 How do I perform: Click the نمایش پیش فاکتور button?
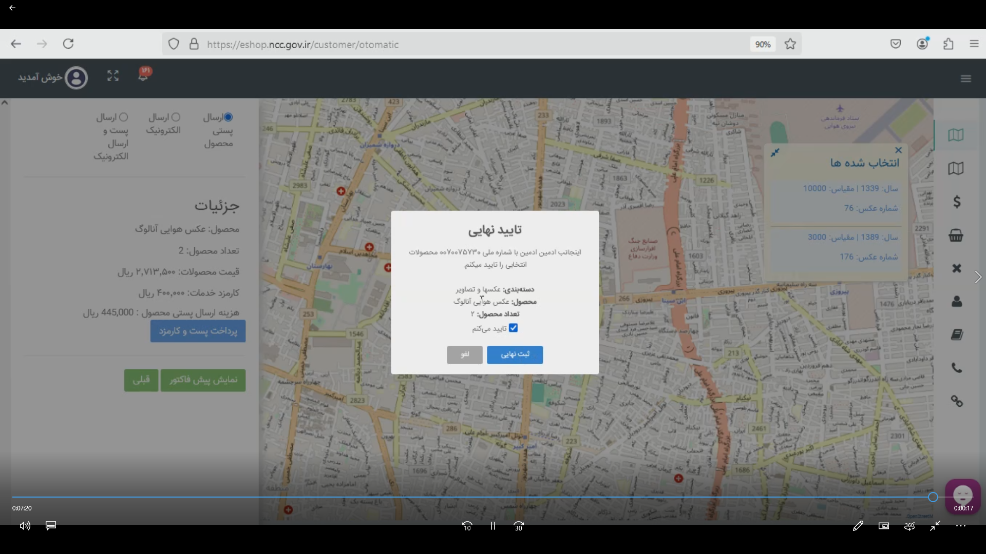tap(203, 380)
